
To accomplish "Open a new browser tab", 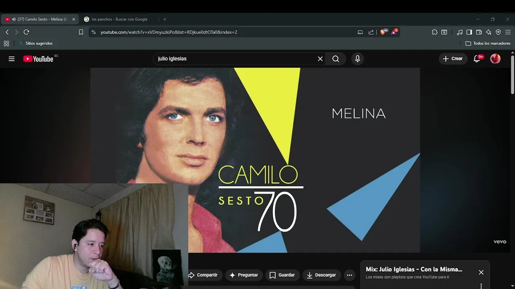I will pyautogui.click(x=165, y=19).
